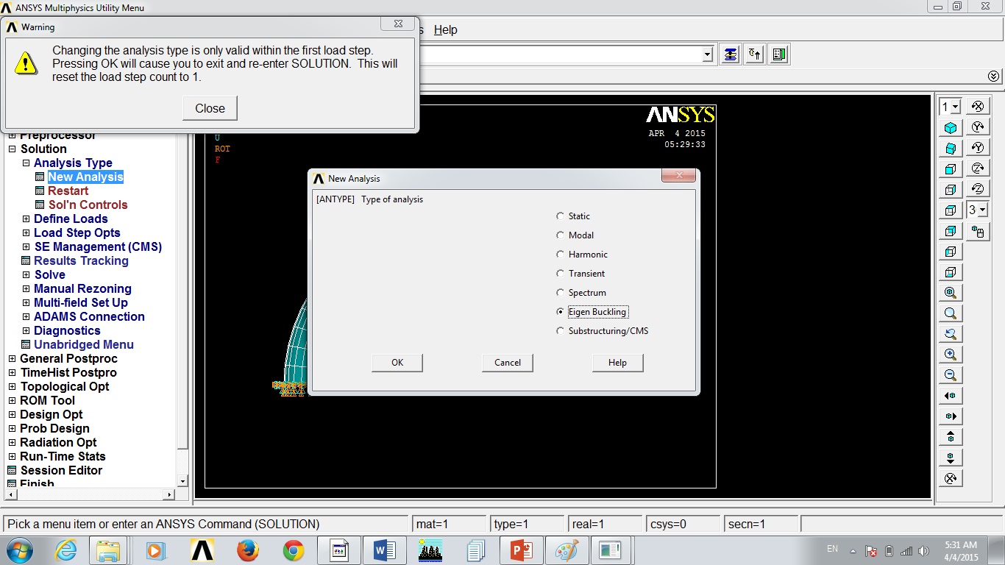Screen dimensions: 1005x565
Task: Click the Zoom box magnifier icon
Action: [950, 313]
